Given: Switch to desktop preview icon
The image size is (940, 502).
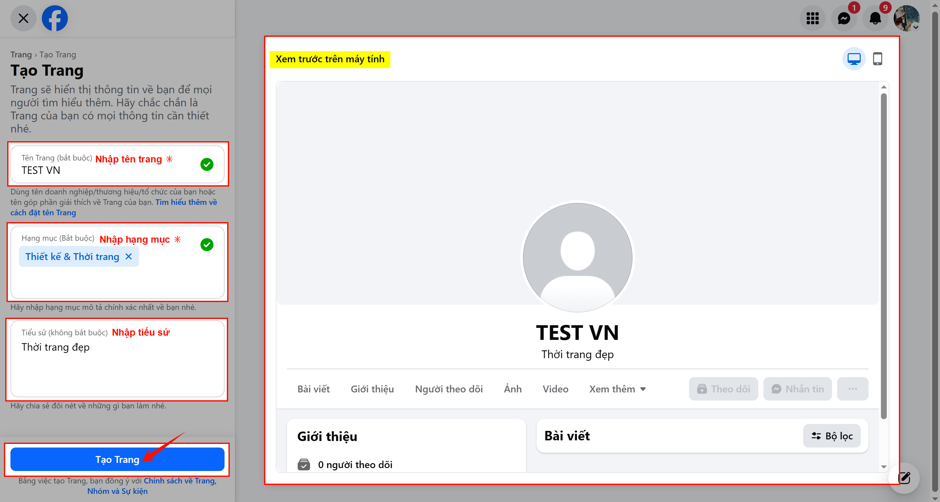Looking at the screenshot, I should click(x=854, y=59).
